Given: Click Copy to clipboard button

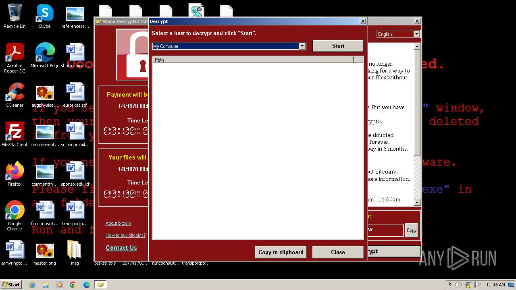Looking at the screenshot, I should point(281,252).
